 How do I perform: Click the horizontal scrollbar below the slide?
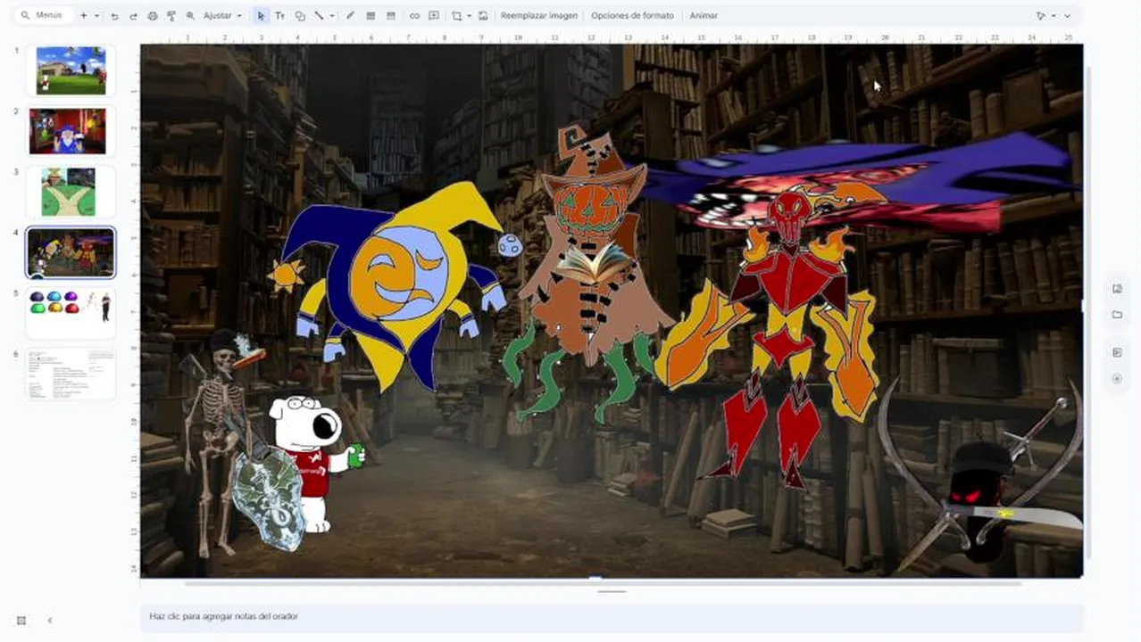click(603, 583)
